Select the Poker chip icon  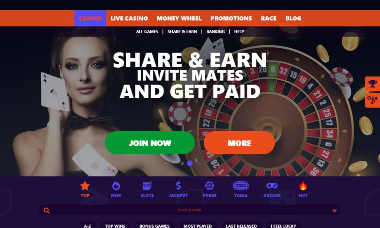(x=209, y=186)
